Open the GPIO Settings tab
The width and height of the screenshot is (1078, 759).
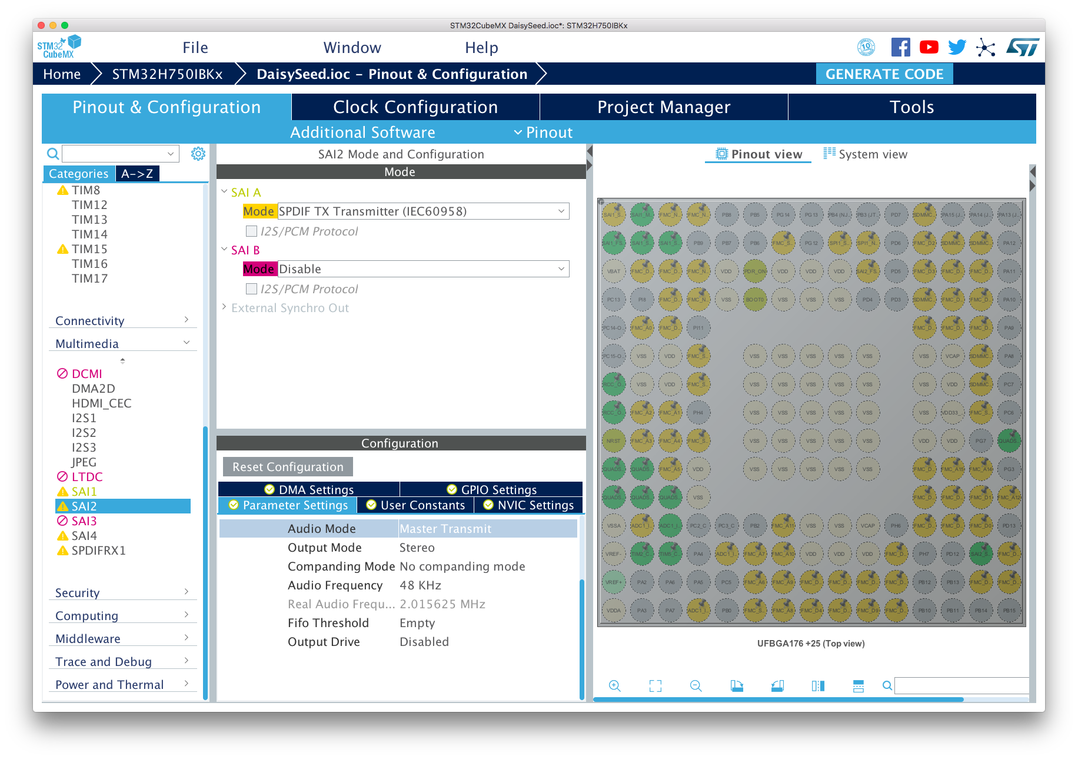pos(491,489)
